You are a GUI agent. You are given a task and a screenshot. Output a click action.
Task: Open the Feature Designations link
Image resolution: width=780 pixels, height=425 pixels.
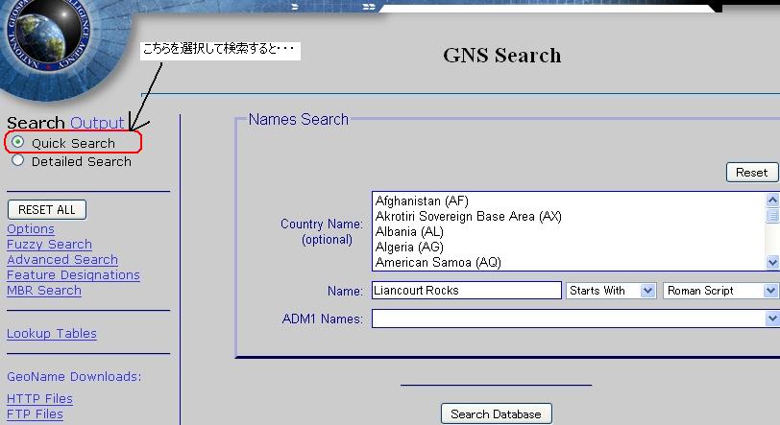click(73, 275)
